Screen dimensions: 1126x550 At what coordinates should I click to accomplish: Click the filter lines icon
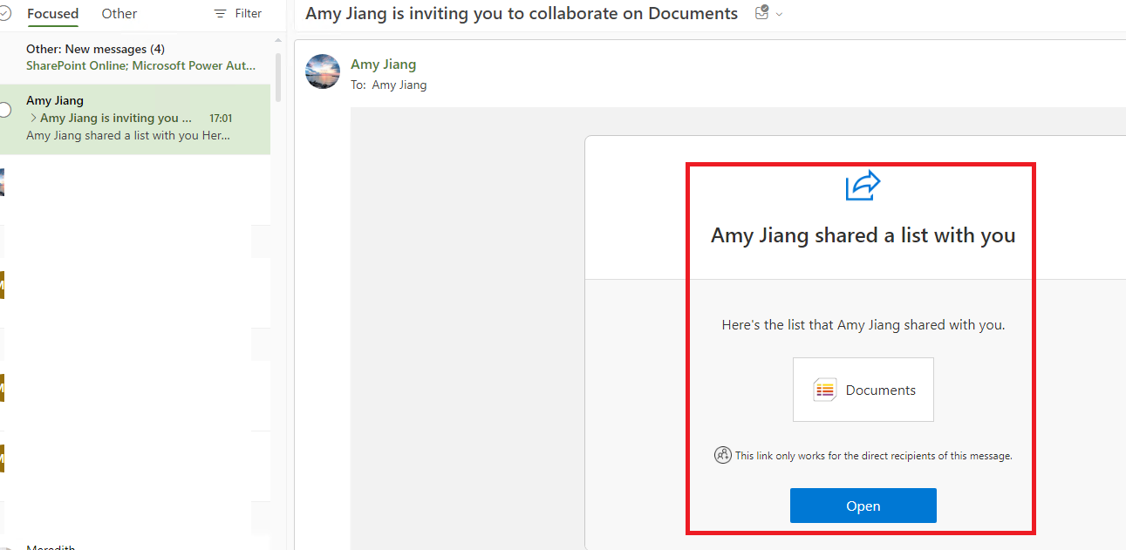click(220, 14)
